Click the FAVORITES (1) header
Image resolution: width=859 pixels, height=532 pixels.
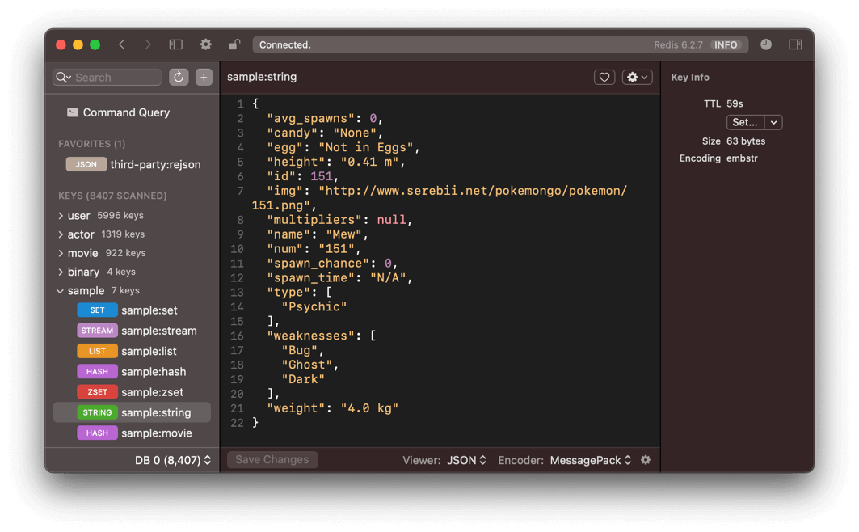coord(91,144)
